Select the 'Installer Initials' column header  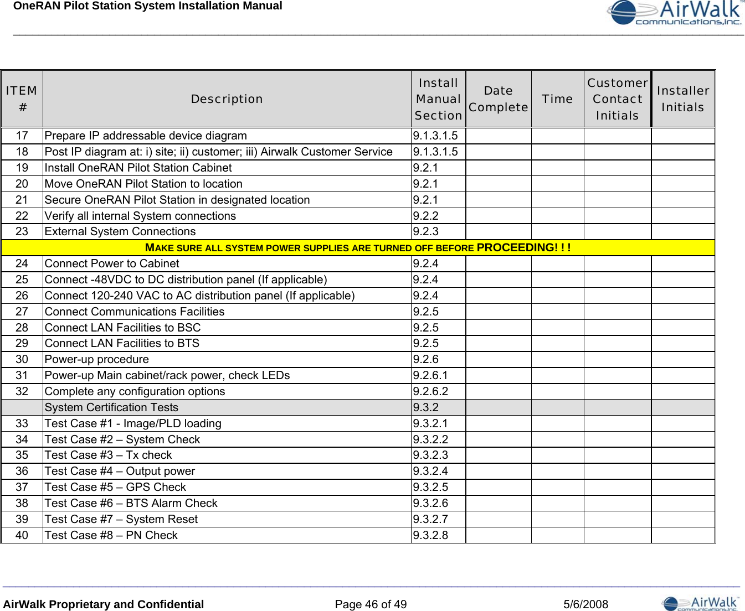pos(683,99)
